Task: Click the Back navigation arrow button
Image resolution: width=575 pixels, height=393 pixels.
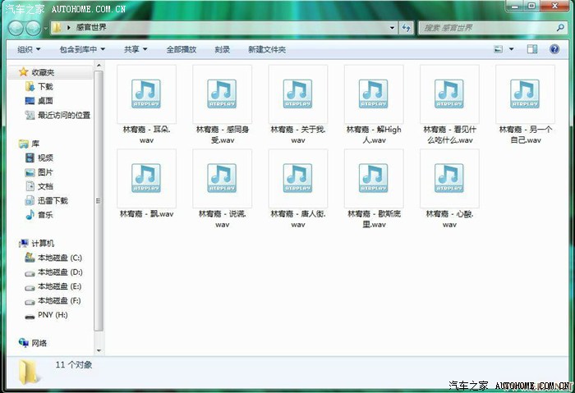Action: [x=16, y=28]
